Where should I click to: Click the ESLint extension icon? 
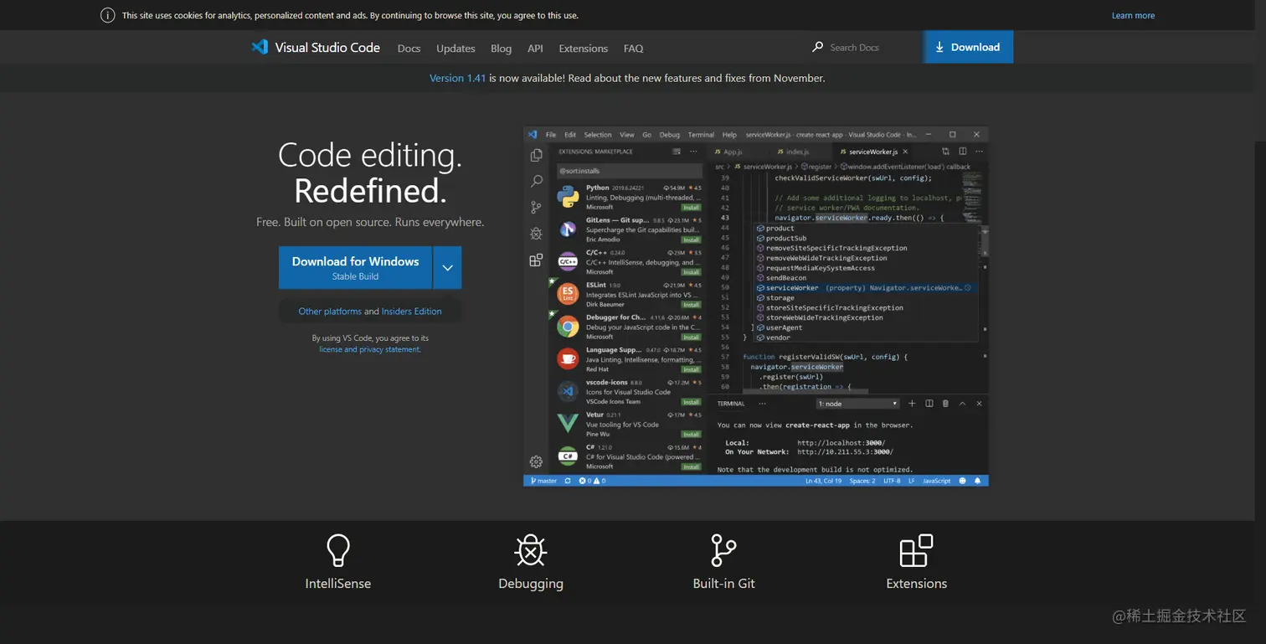[x=568, y=294]
